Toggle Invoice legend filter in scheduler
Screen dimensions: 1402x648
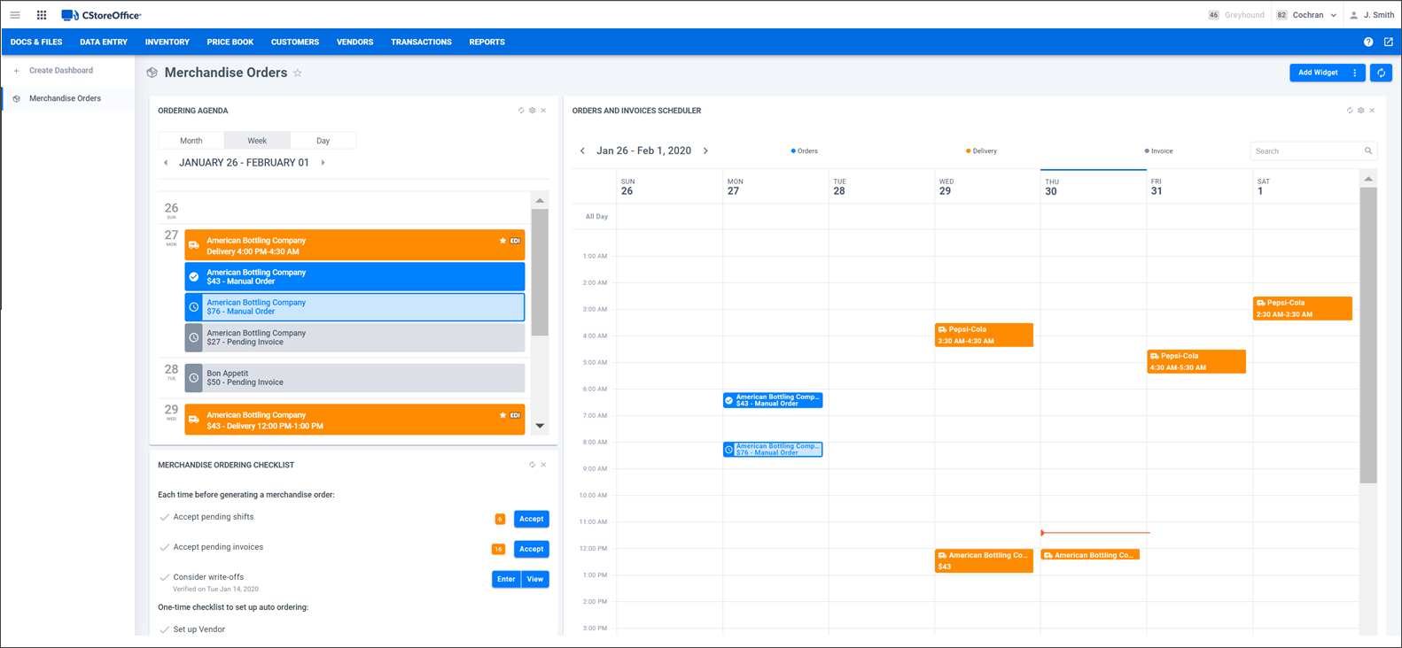(x=1159, y=151)
